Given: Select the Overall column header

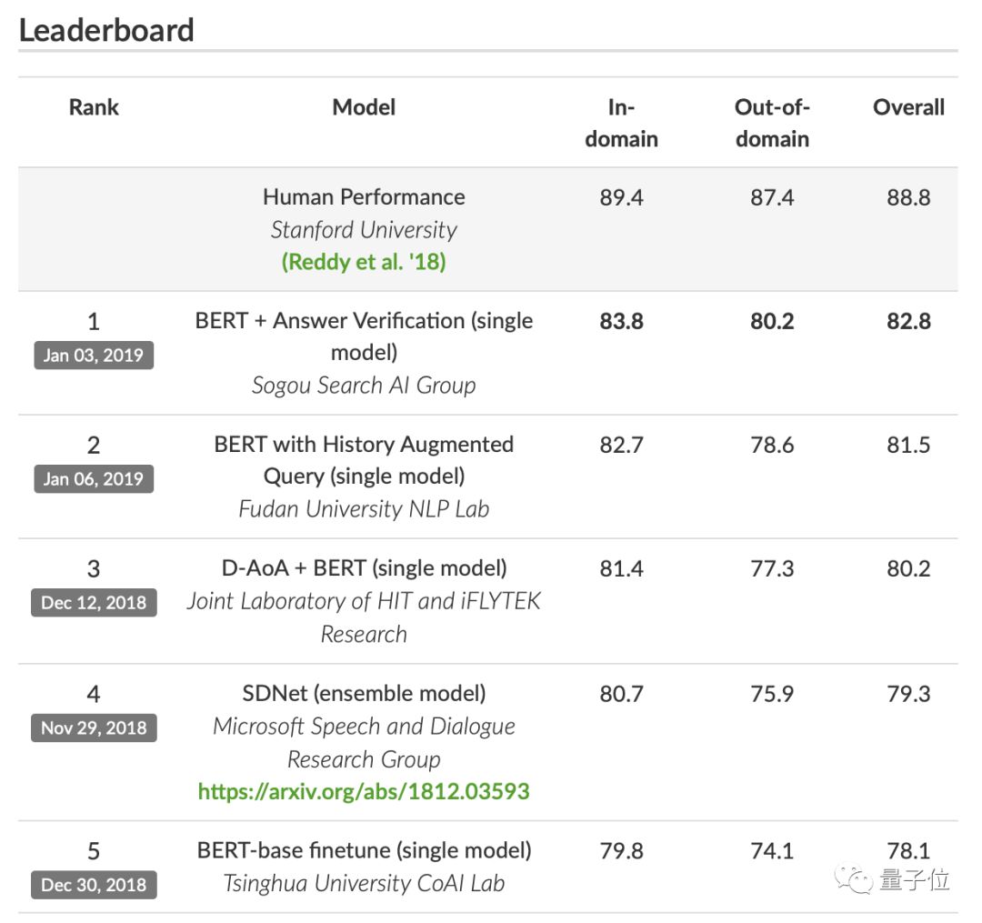Looking at the screenshot, I should tap(908, 107).
